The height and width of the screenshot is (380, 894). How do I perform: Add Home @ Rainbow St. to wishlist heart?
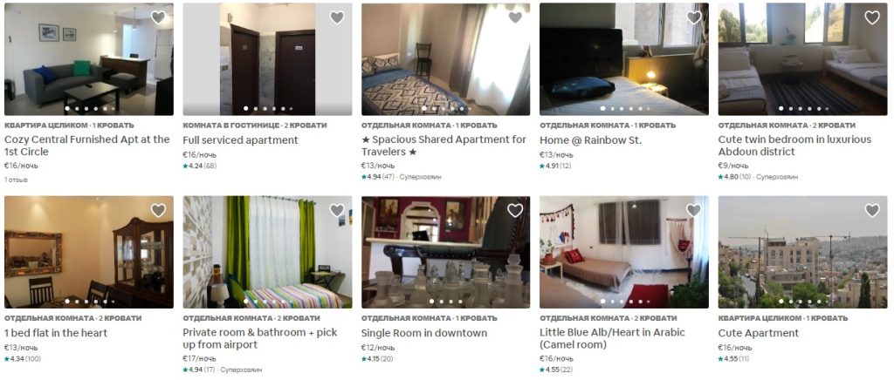(693, 17)
